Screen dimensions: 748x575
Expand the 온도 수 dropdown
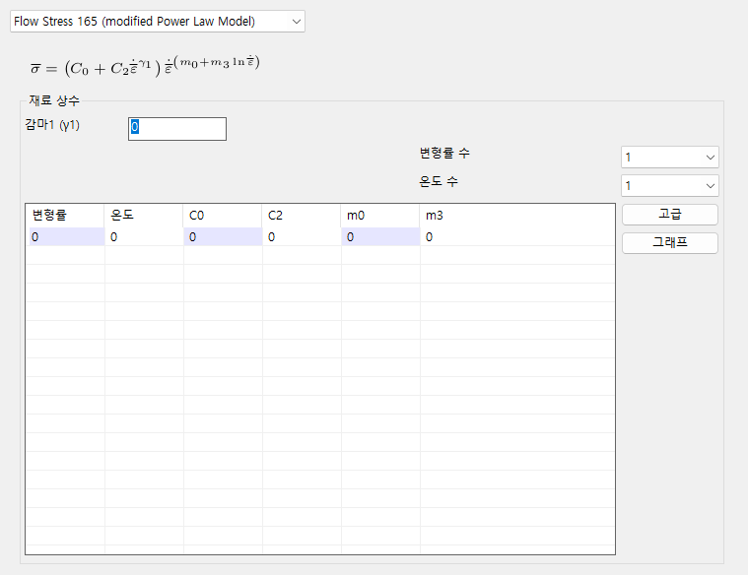point(670,185)
